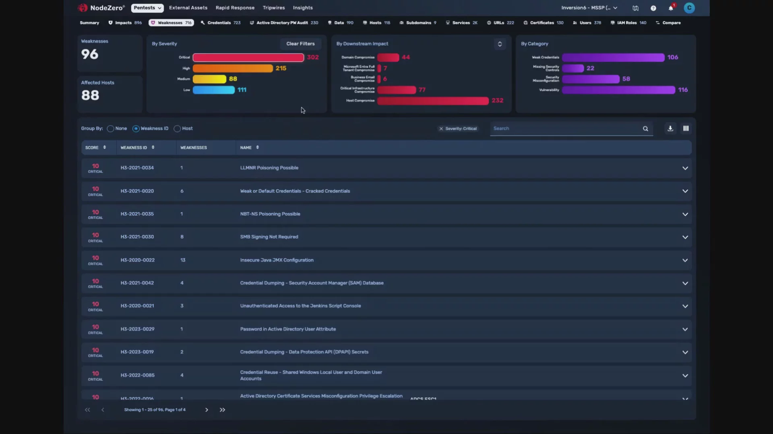Click the download export icon
Screen dimensions: 773x434
(x=670, y=129)
